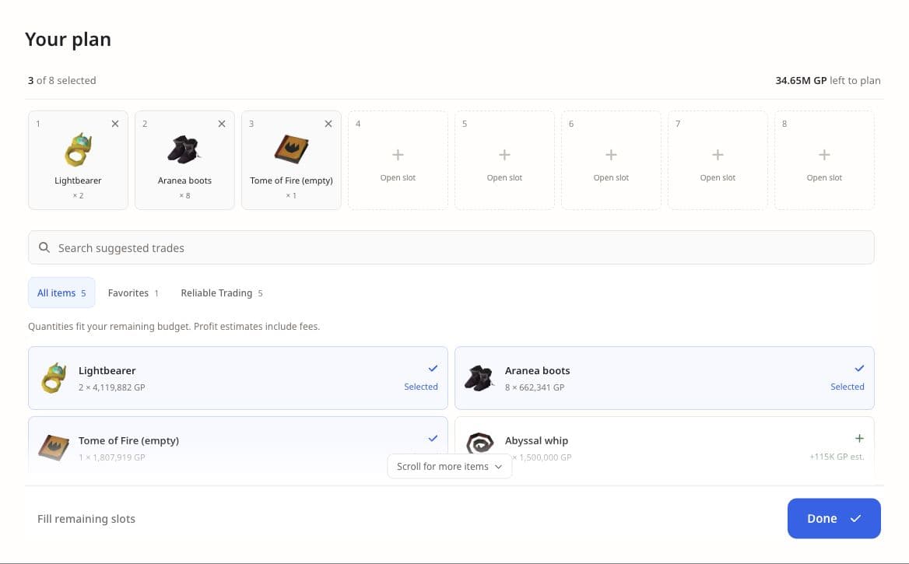The height and width of the screenshot is (564, 909).
Task: Confirm the plan with Done button
Action: [834, 518]
